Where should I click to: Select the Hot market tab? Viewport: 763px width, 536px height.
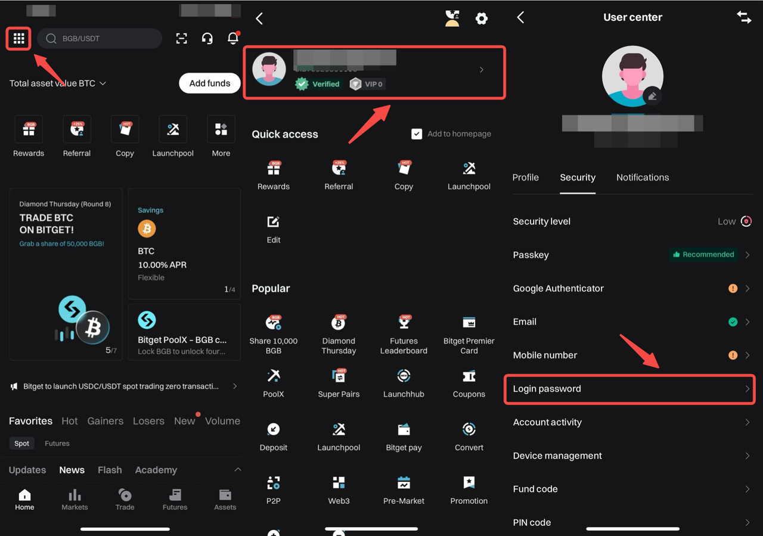tap(70, 421)
